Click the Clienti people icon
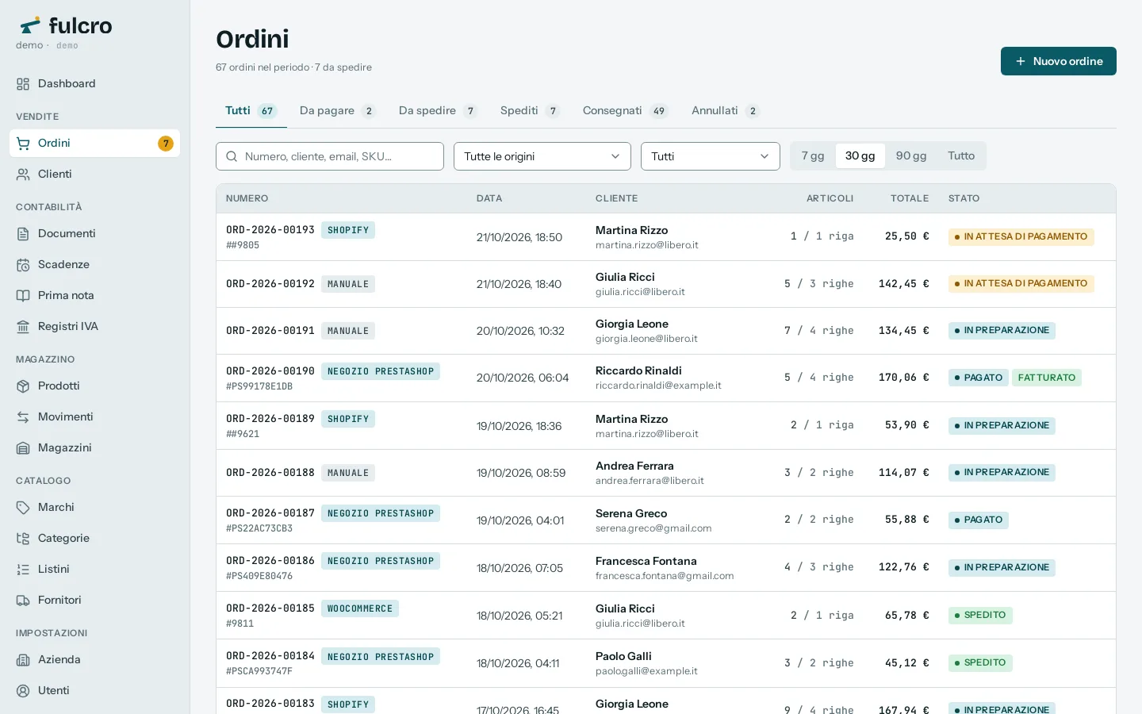 (x=23, y=175)
